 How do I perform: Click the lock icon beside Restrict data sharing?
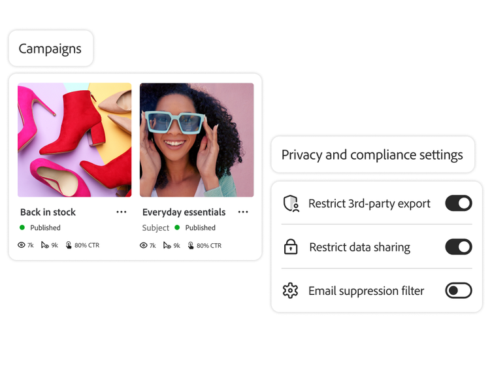tap(291, 247)
